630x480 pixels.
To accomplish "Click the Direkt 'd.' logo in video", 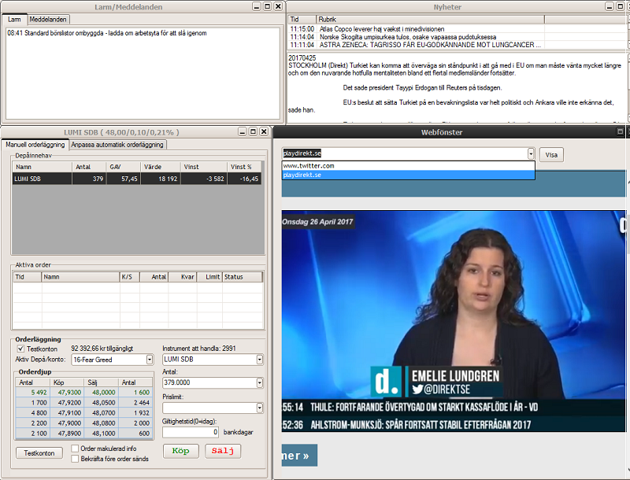I will (386, 382).
